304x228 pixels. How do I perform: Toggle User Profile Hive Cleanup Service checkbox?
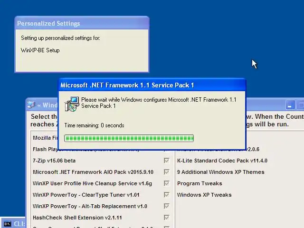(x=167, y=183)
